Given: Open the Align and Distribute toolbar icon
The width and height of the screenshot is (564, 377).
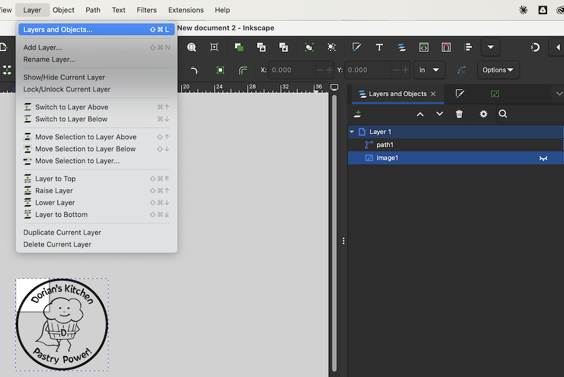Looking at the screenshot, I should point(468,47).
